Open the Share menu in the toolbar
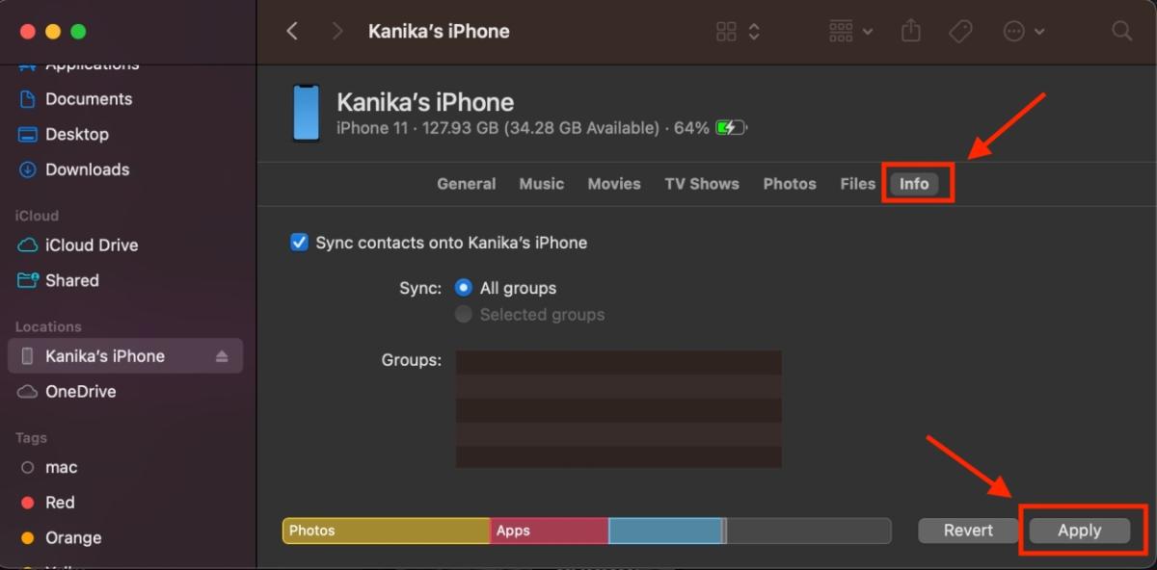 pyautogui.click(x=910, y=31)
